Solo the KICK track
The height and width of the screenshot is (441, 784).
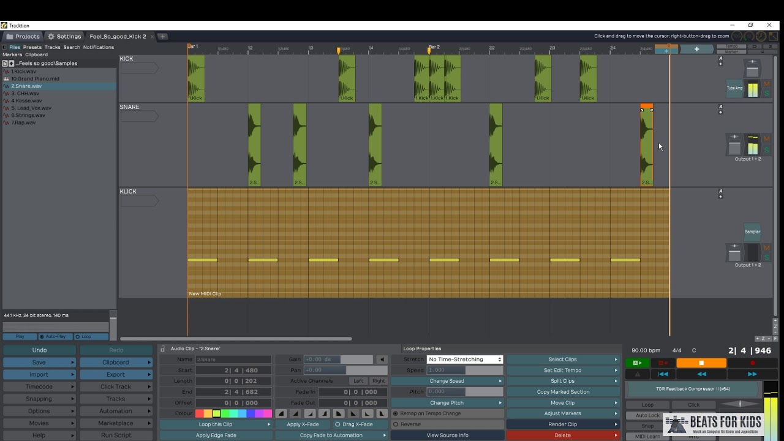[766, 93]
